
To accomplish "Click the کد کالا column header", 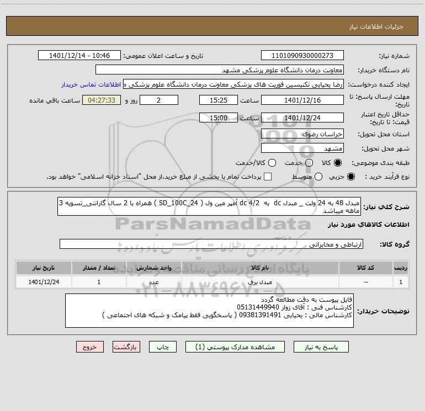I will pyautogui.click(x=365, y=268).
